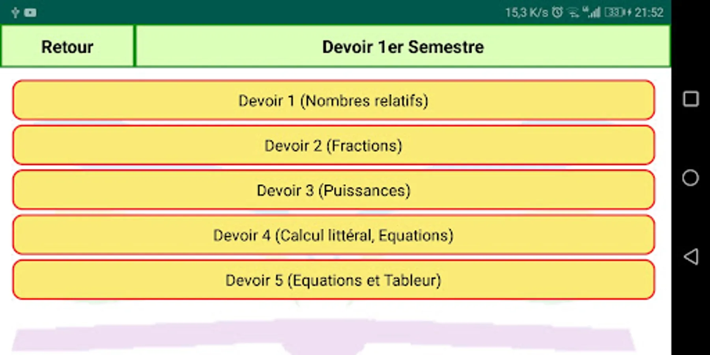Viewport: 710px width, 355px height.
Task: Click the YouTube notification icon
Action: point(30,13)
